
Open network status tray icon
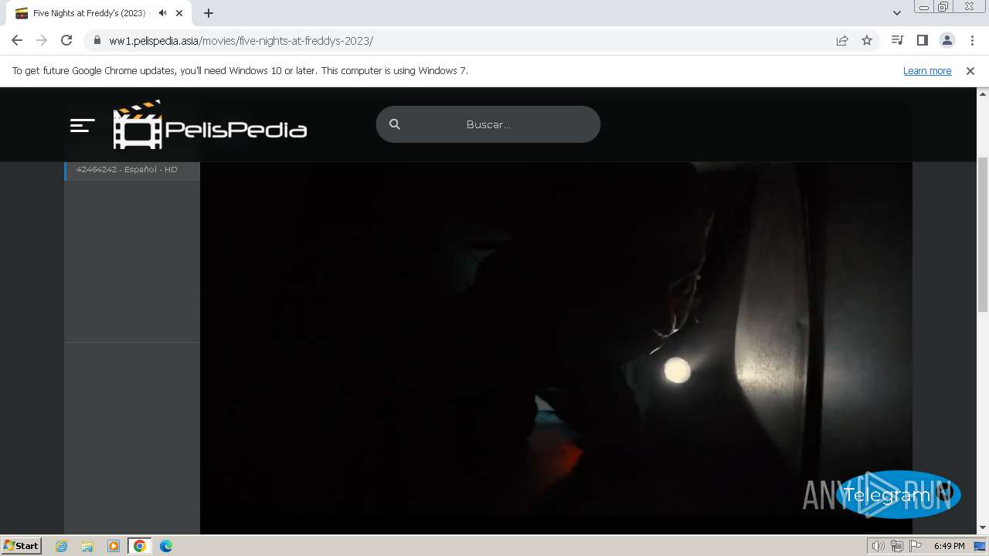pyautogui.click(x=897, y=546)
